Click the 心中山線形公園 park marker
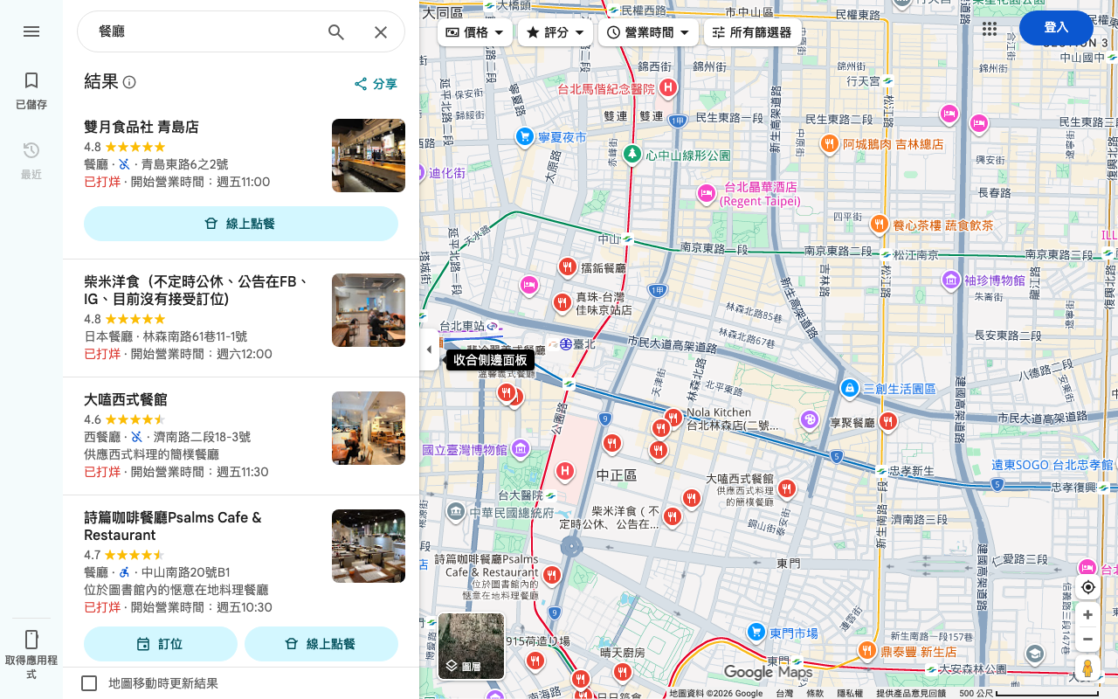 (x=633, y=155)
